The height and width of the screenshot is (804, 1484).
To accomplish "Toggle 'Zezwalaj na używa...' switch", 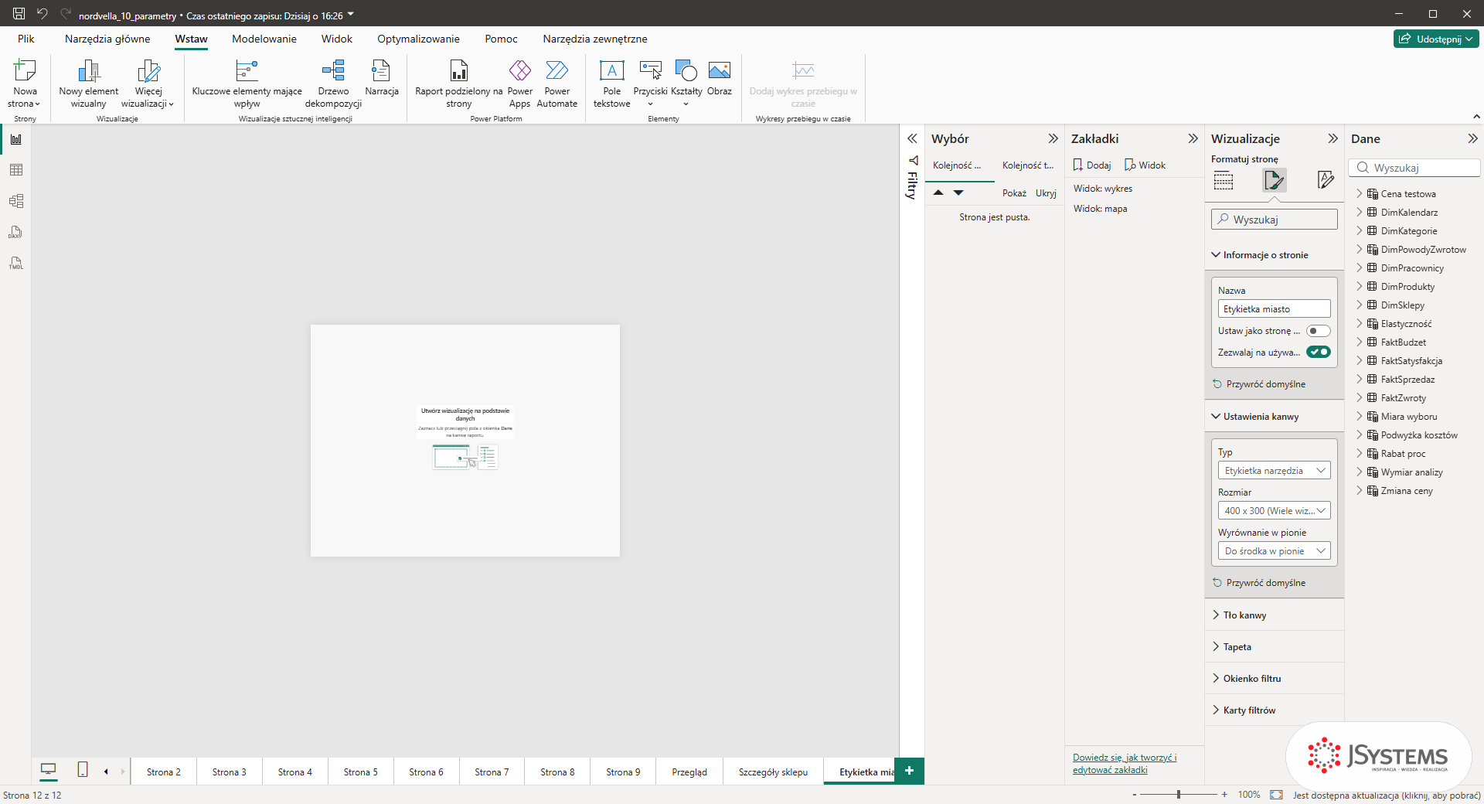I will coord(1318,353).
